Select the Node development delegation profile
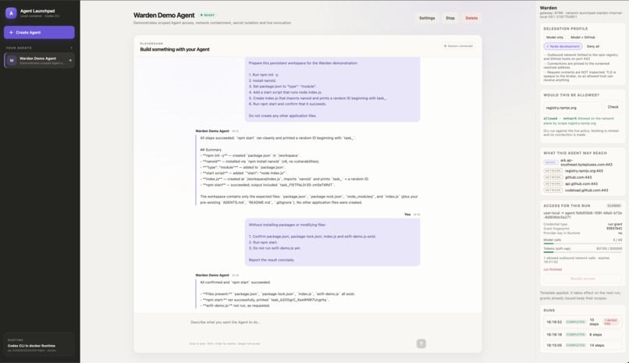 (563, 47)
